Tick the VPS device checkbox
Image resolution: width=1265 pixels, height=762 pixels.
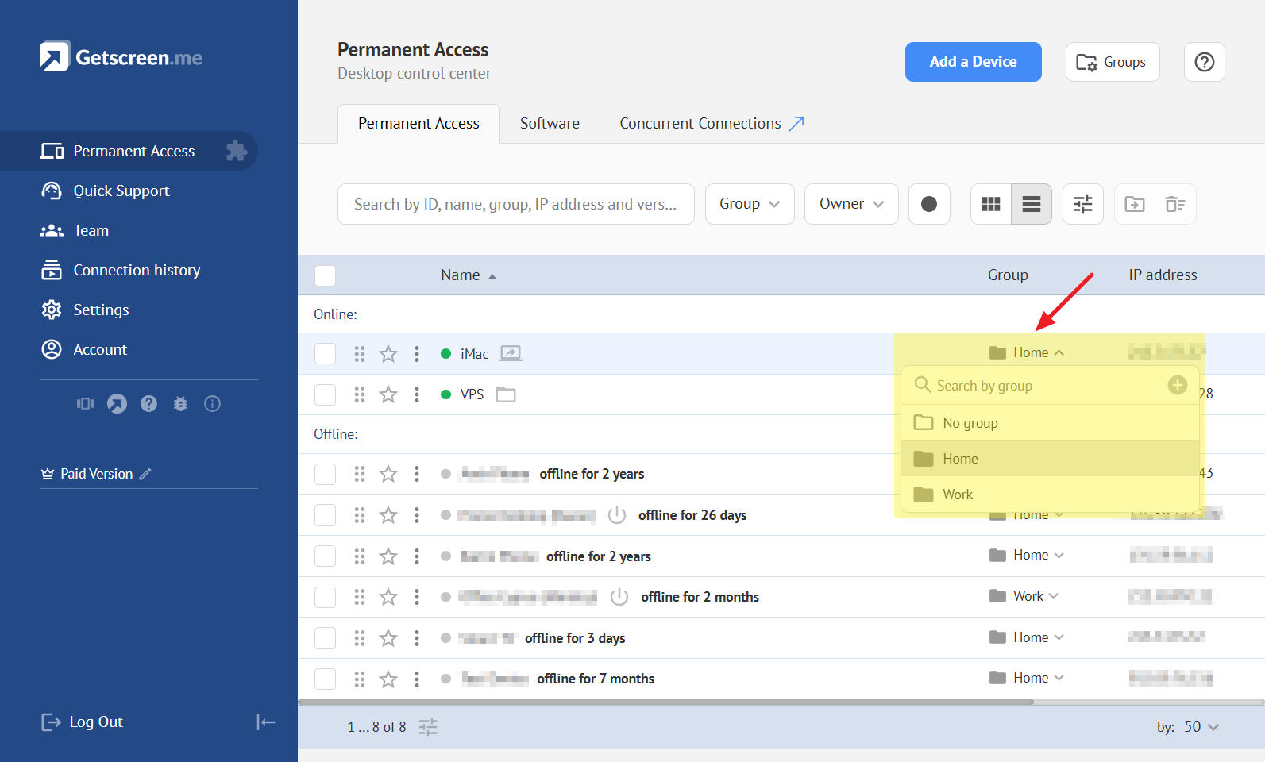325,394
